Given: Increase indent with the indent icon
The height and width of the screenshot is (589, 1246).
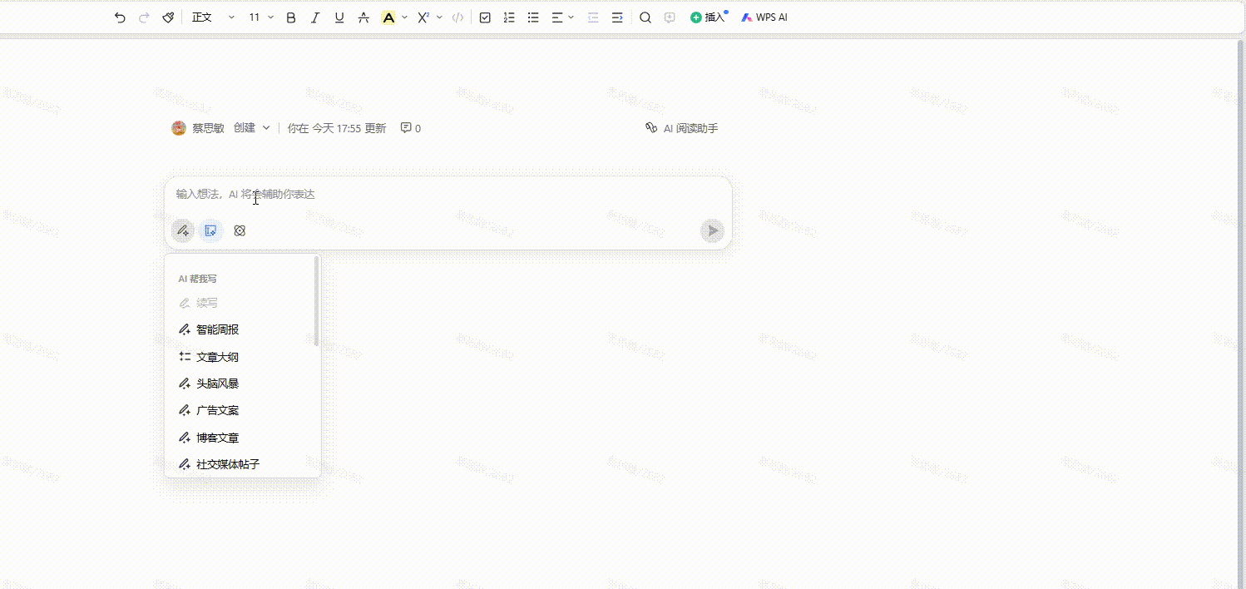Looking at the screenshot, I should 617,17.
